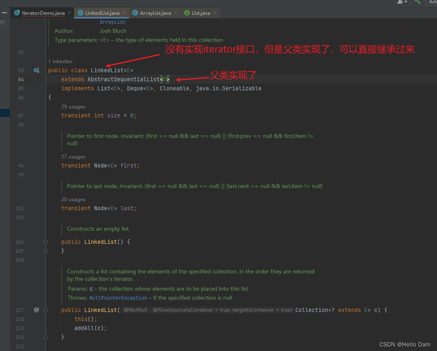The height and width of the screenshot is (351, 437).
Task: Close the ArrayList.java tab
Action: click(x=176, y=13)
